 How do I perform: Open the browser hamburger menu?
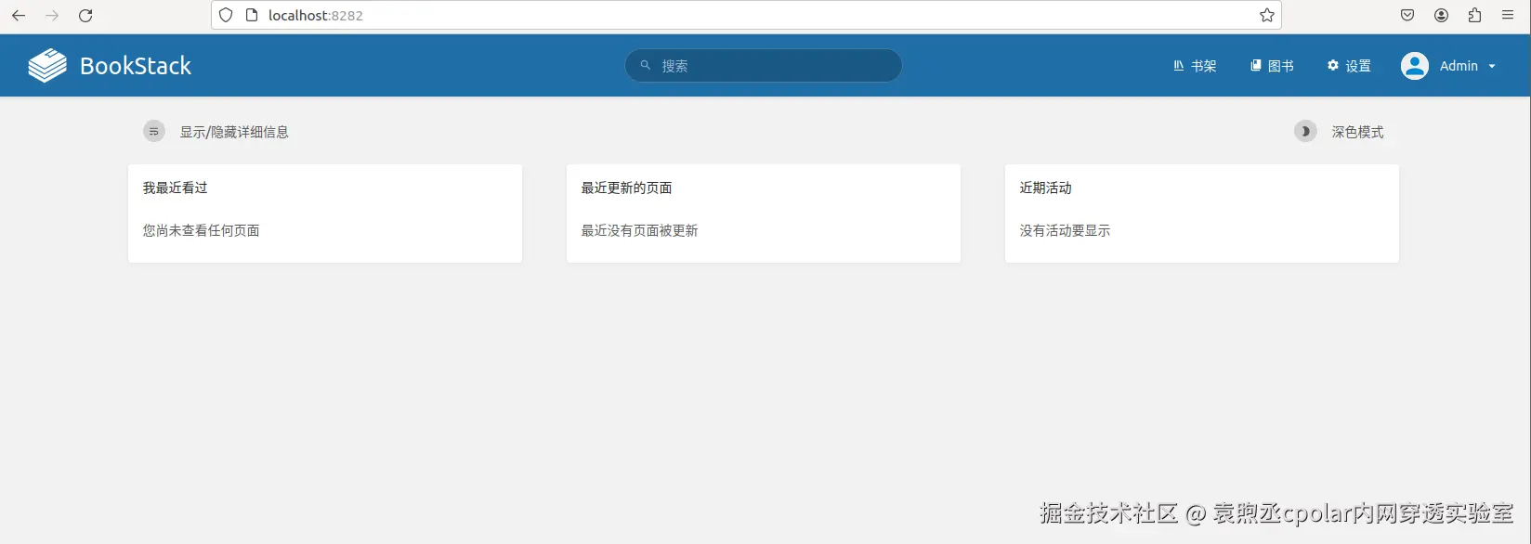pos(1508,15)
